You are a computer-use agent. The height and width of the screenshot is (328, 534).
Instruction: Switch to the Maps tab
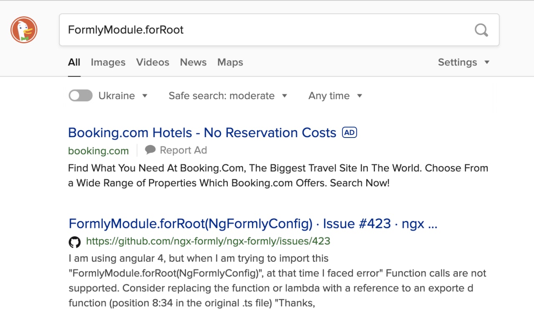tap(230, 62)
